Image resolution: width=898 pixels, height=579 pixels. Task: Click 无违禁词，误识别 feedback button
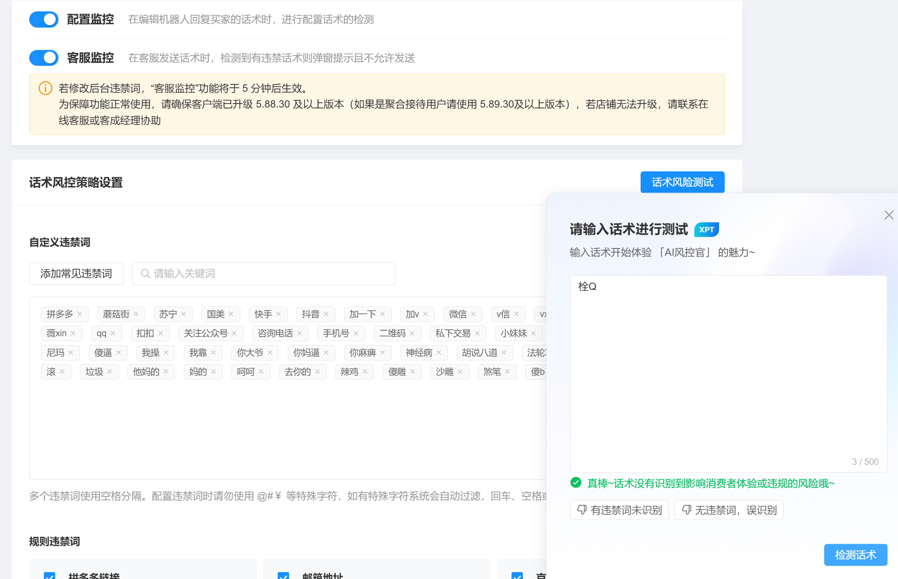pyautogui.click(x=729, y=510)
